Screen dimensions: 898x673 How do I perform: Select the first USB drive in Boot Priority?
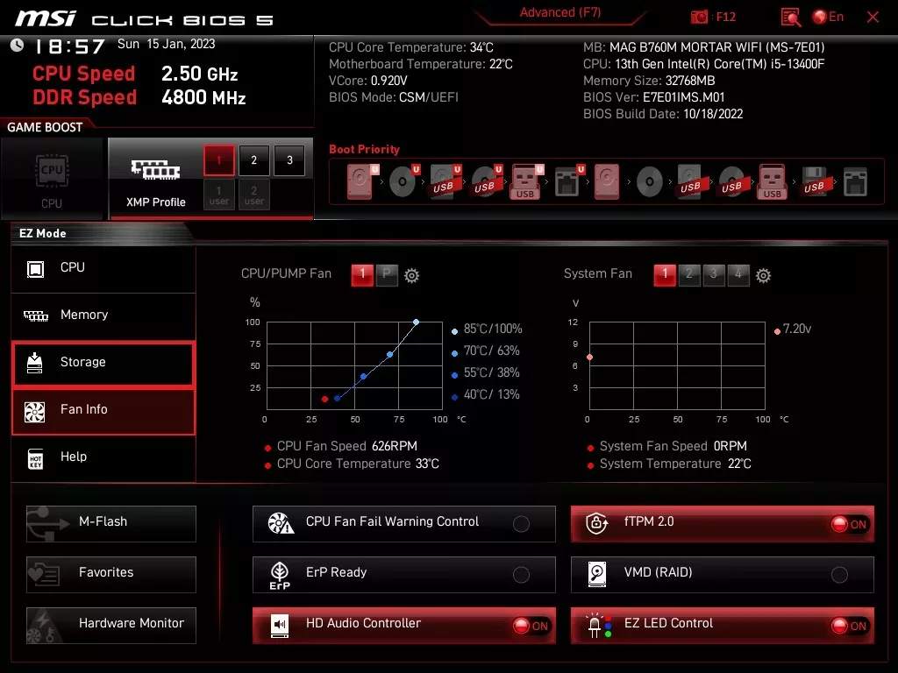tap(445, 181)
